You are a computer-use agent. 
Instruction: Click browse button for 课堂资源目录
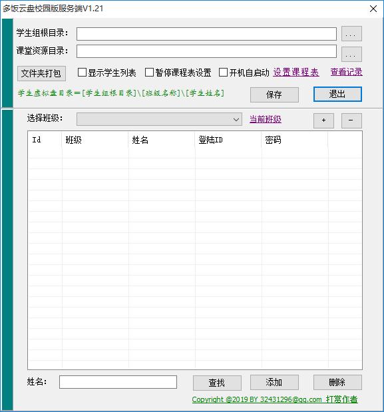351,55
